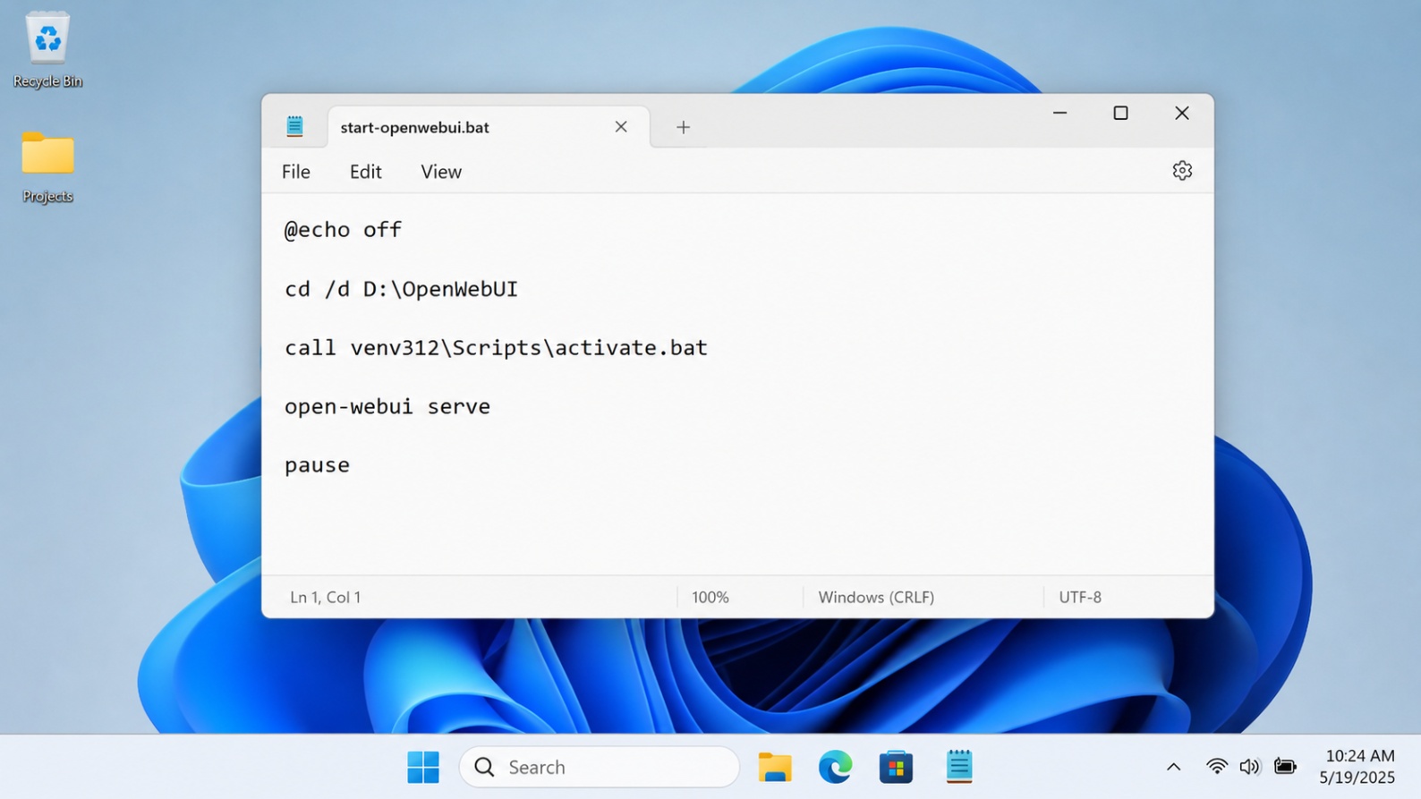The height and width of the screenshot is (799, 1421).
Task: Show hidden icons tray chevron
Action: coord(1173,767)
